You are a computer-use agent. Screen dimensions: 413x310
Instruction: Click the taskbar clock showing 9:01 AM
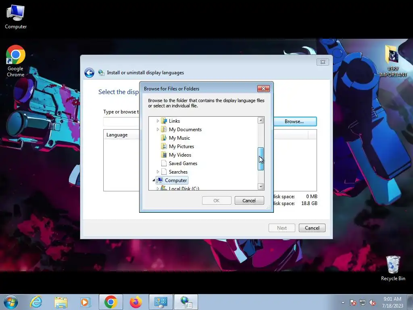pyautogui.click(x=392, y=302)
